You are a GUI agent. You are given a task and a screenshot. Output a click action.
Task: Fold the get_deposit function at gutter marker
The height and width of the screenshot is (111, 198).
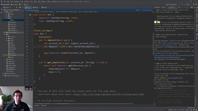point(33,62)
